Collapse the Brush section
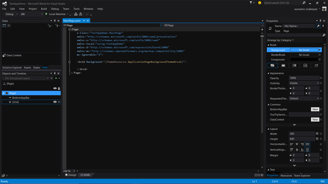Viewport: 328px width, 184px height. [268, 45]
